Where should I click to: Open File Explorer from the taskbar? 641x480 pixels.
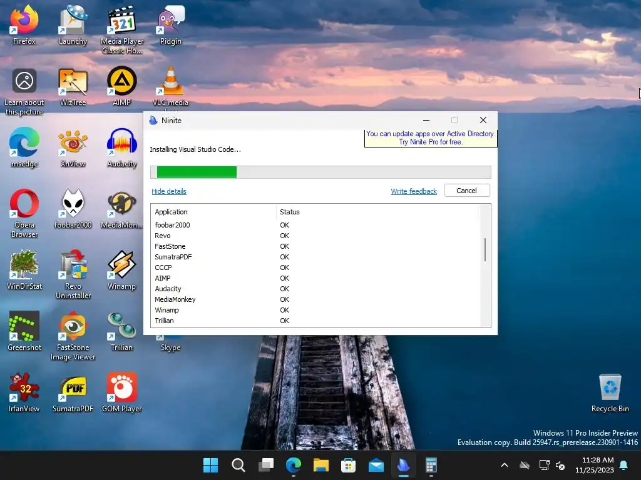pos(321,465)
